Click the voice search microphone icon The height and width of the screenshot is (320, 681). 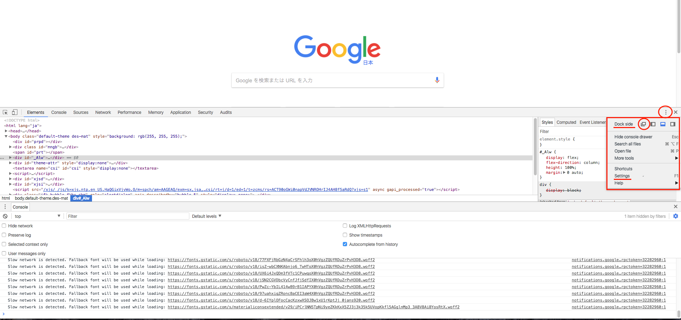coord(437,80)
